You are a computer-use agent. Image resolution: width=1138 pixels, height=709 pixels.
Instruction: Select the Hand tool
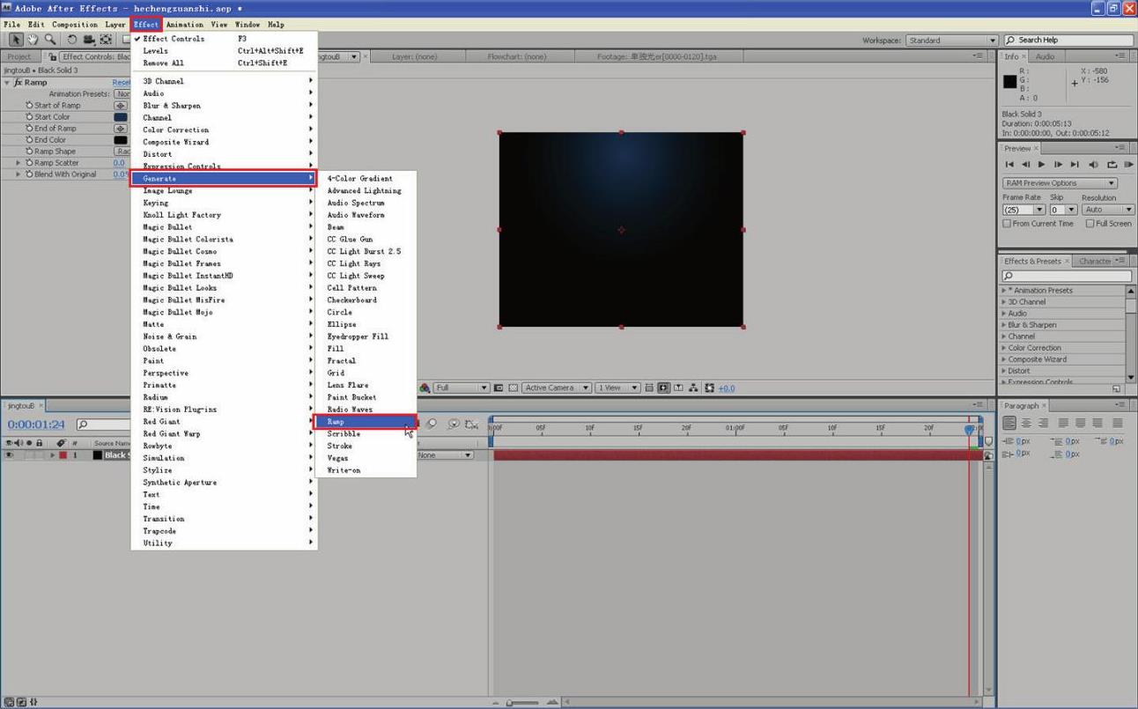coord(33,40)
